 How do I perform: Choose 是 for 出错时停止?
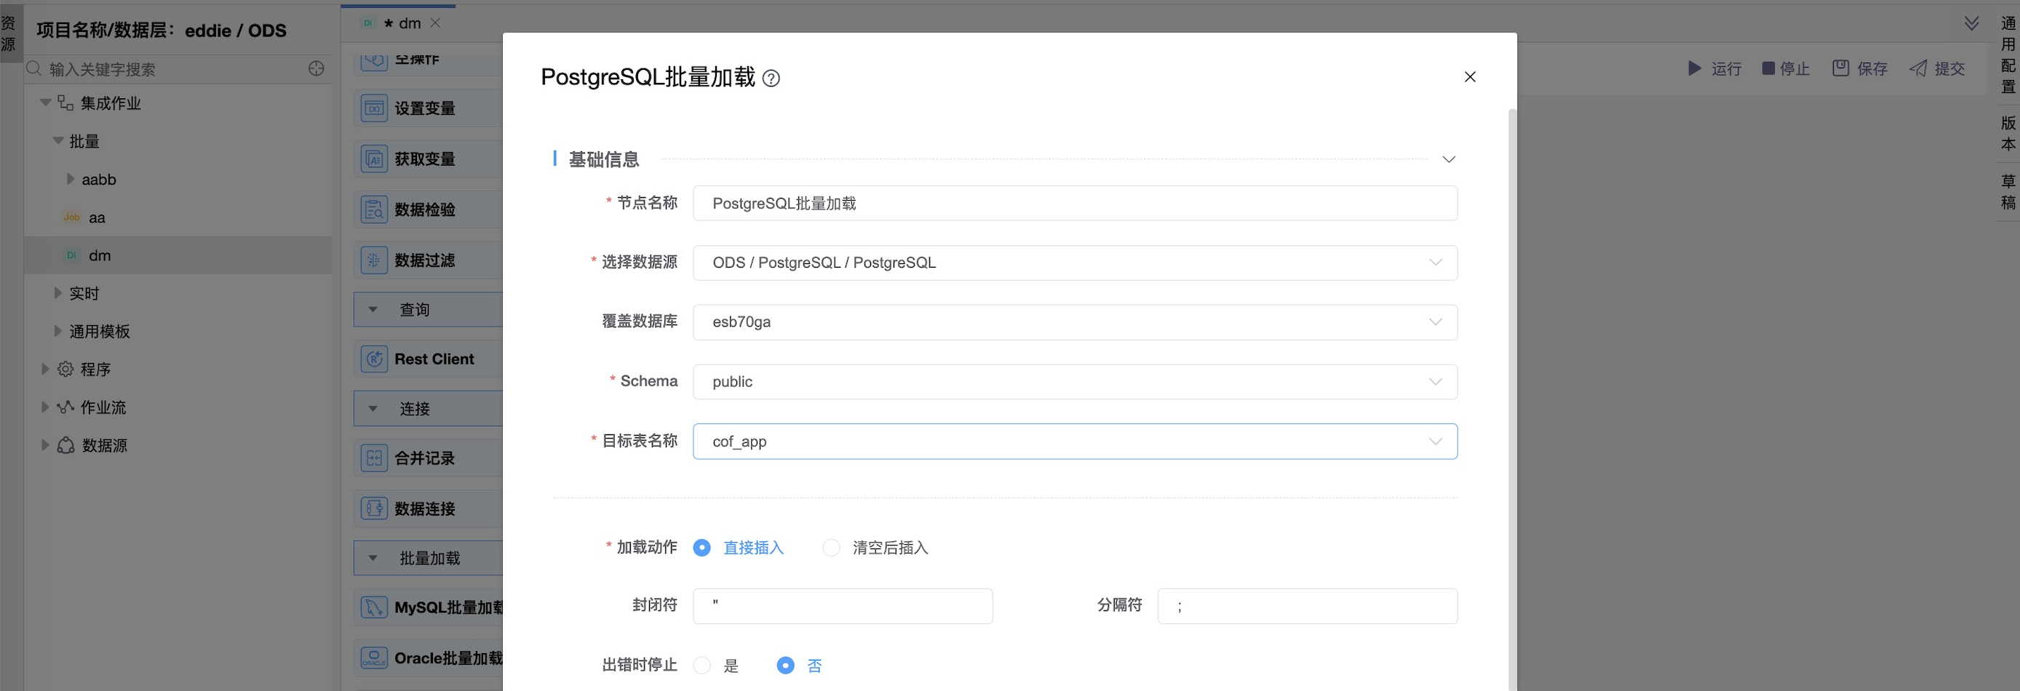pos(701,665)
